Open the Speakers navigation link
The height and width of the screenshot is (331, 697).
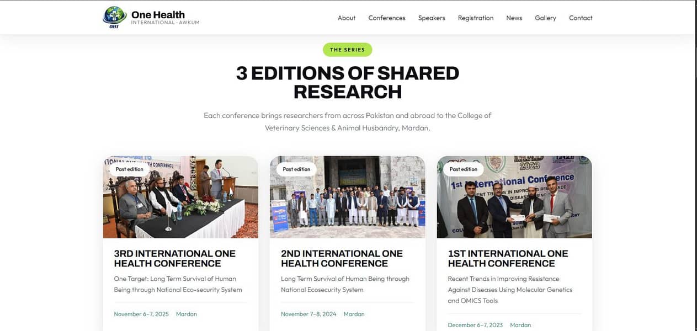[432, 18]
